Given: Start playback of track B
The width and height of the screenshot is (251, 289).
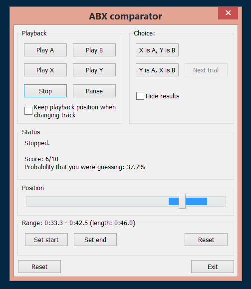Looking at the screenshot, I should [94, 50].
